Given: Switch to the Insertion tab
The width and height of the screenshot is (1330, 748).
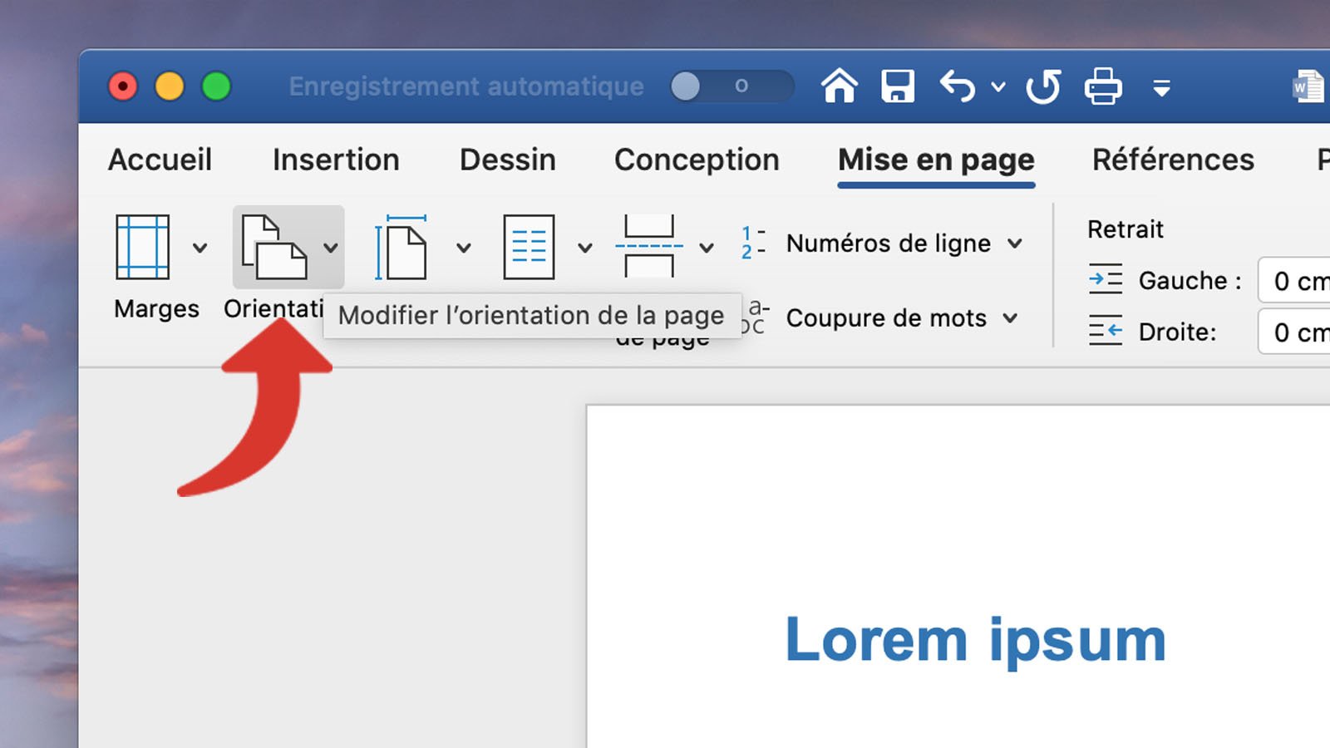Looking at the screenshot, I should [336, 160].
